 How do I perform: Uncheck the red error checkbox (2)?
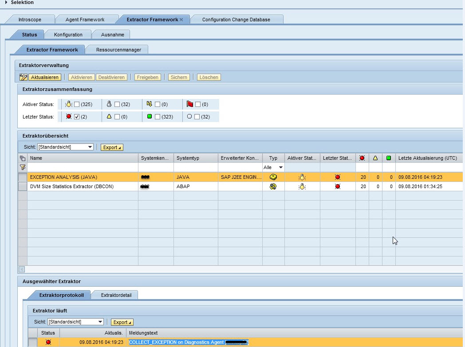tap(77, 117)
